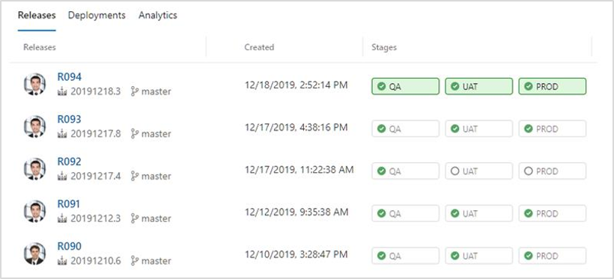614x279 pixels.
Task: Open release R092 link
Action: coord(70,162)
